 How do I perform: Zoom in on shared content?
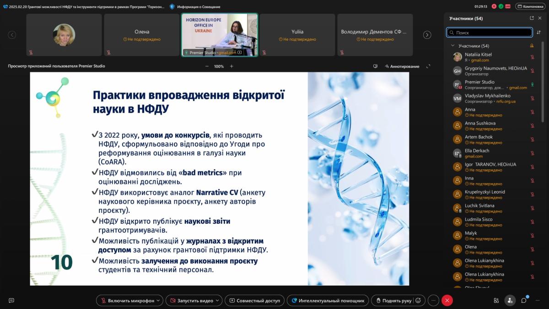[x=231, y=66]
